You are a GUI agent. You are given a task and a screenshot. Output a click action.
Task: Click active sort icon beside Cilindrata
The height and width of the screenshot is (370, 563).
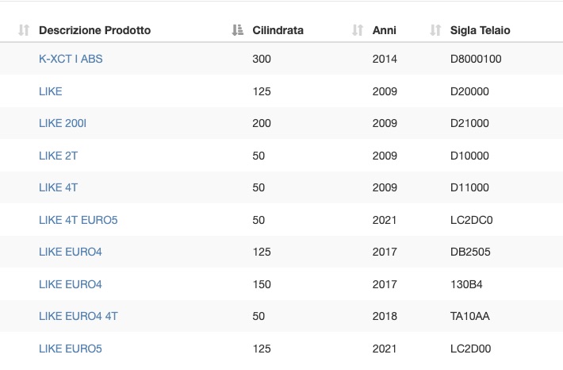pos(237,30)
